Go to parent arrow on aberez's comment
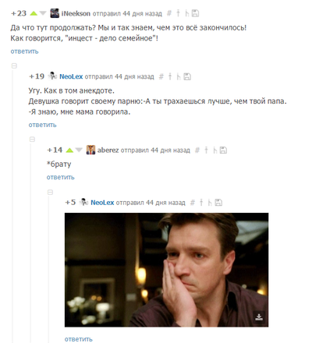 point(206,150)
